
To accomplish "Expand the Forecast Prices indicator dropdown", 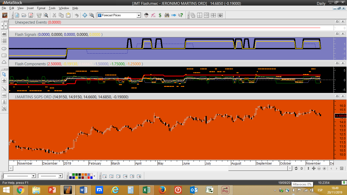I will (139, 15).
